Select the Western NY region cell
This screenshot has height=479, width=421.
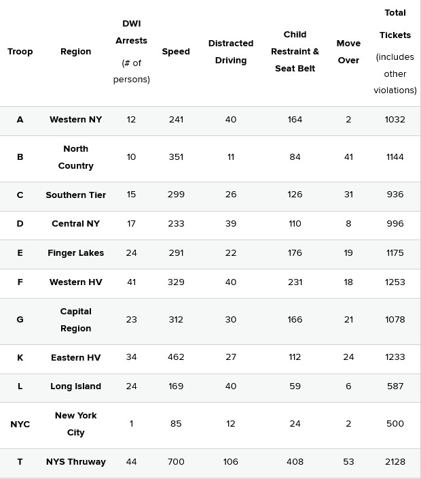point(75,120)
